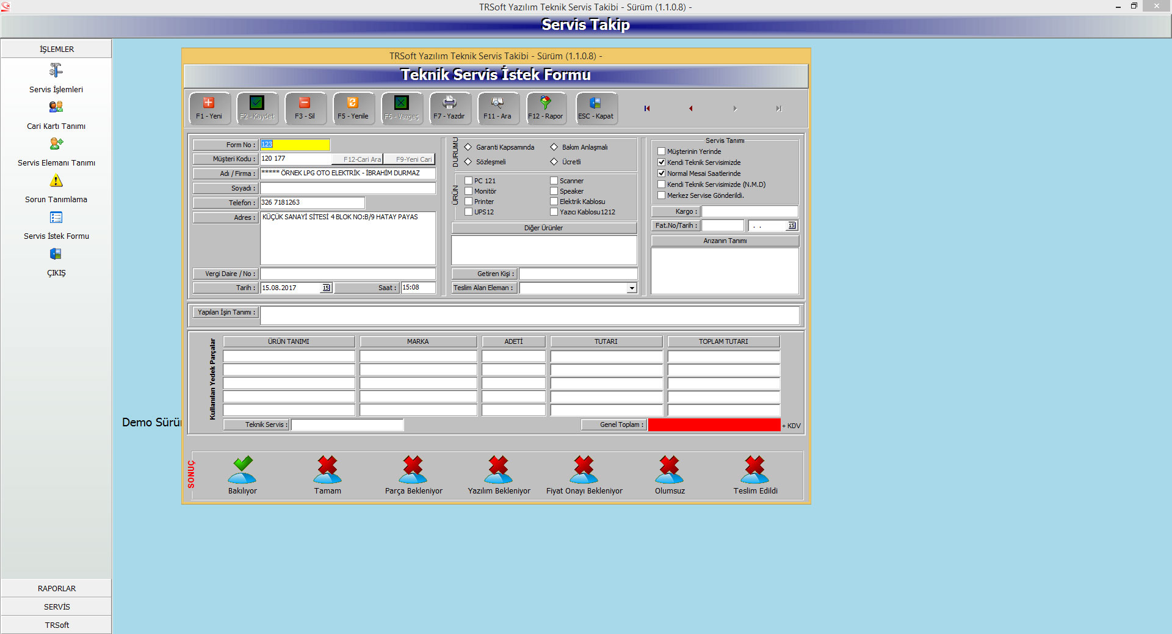Click first ÜRÜN TANIMI row cell

click(289, 356)
